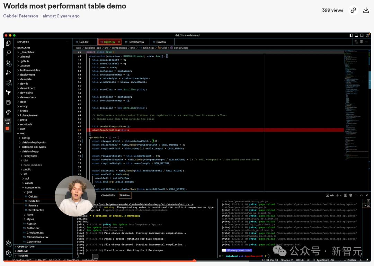Viewport: 374px width, 266px height.
Task: Copy the video link with link icon
Action: coord(353,10)
